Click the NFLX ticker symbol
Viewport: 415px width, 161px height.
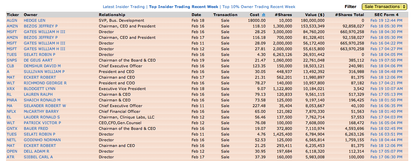click(x=12, y=111)
